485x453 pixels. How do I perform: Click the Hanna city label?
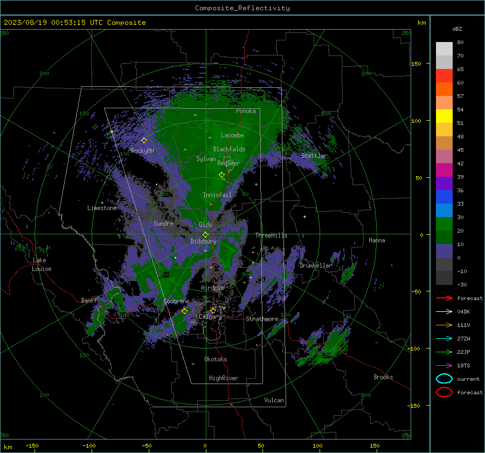(x=377, y=240)
